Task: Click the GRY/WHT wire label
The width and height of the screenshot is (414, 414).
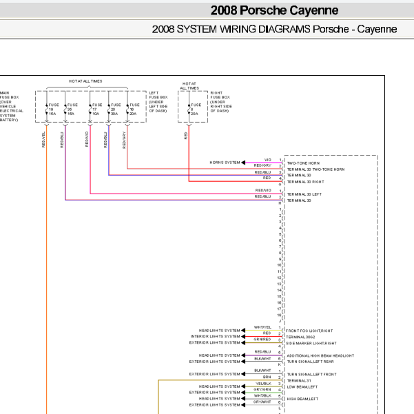Action: tap(262, 402)
